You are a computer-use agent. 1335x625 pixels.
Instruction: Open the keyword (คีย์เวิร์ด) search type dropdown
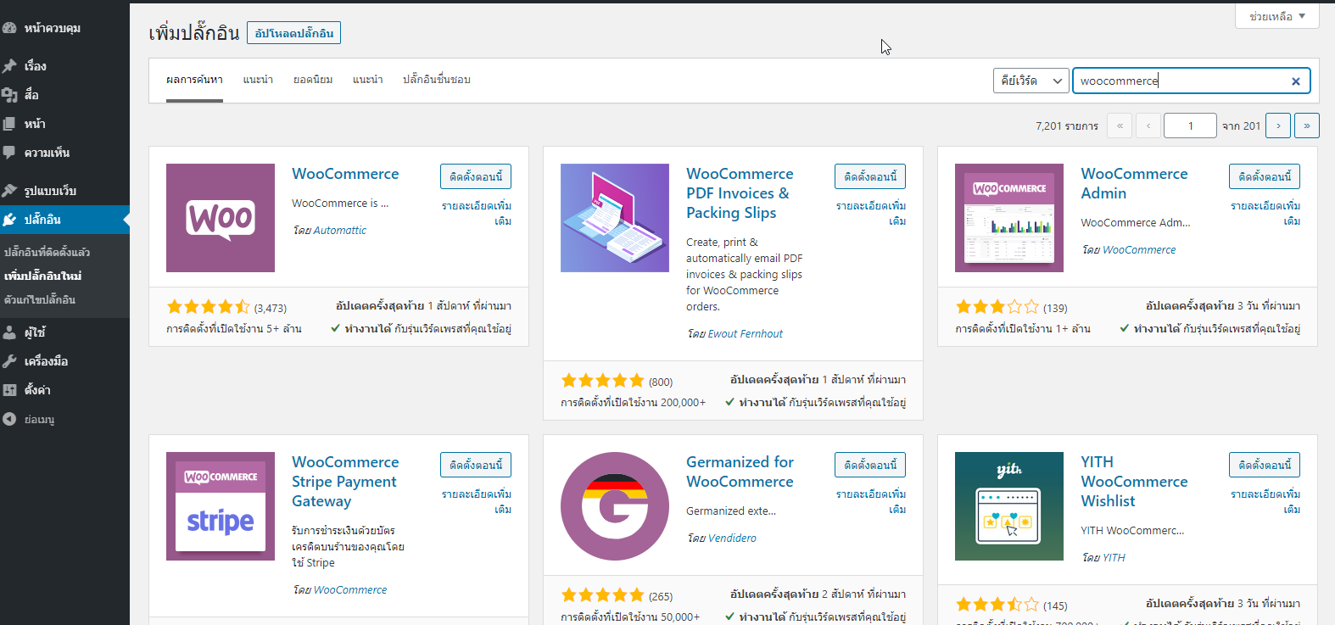[1031, 81]
